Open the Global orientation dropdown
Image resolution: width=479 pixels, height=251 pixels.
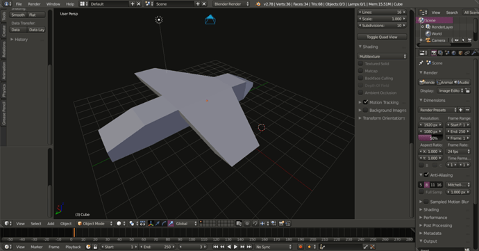[x=186, y=223]
